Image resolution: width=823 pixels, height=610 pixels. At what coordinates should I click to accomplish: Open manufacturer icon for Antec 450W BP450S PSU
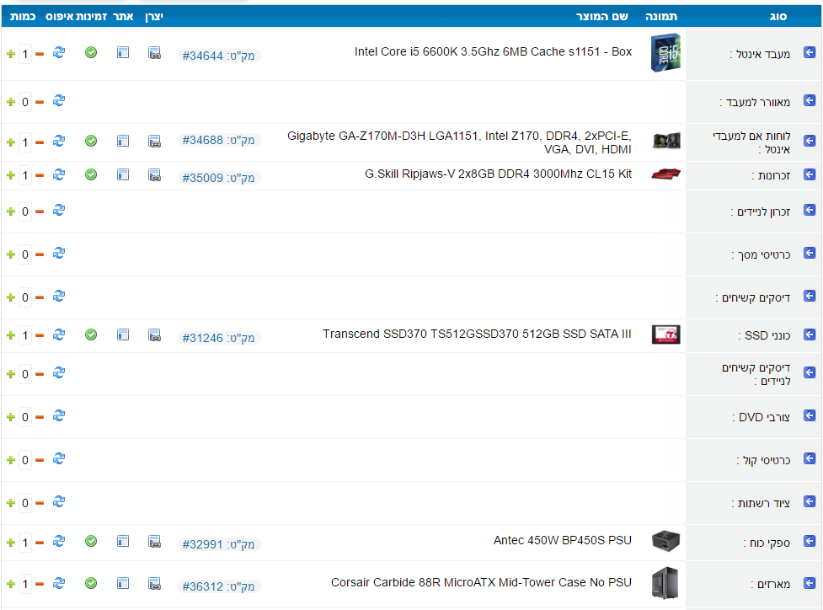click(x=154, y=541)
